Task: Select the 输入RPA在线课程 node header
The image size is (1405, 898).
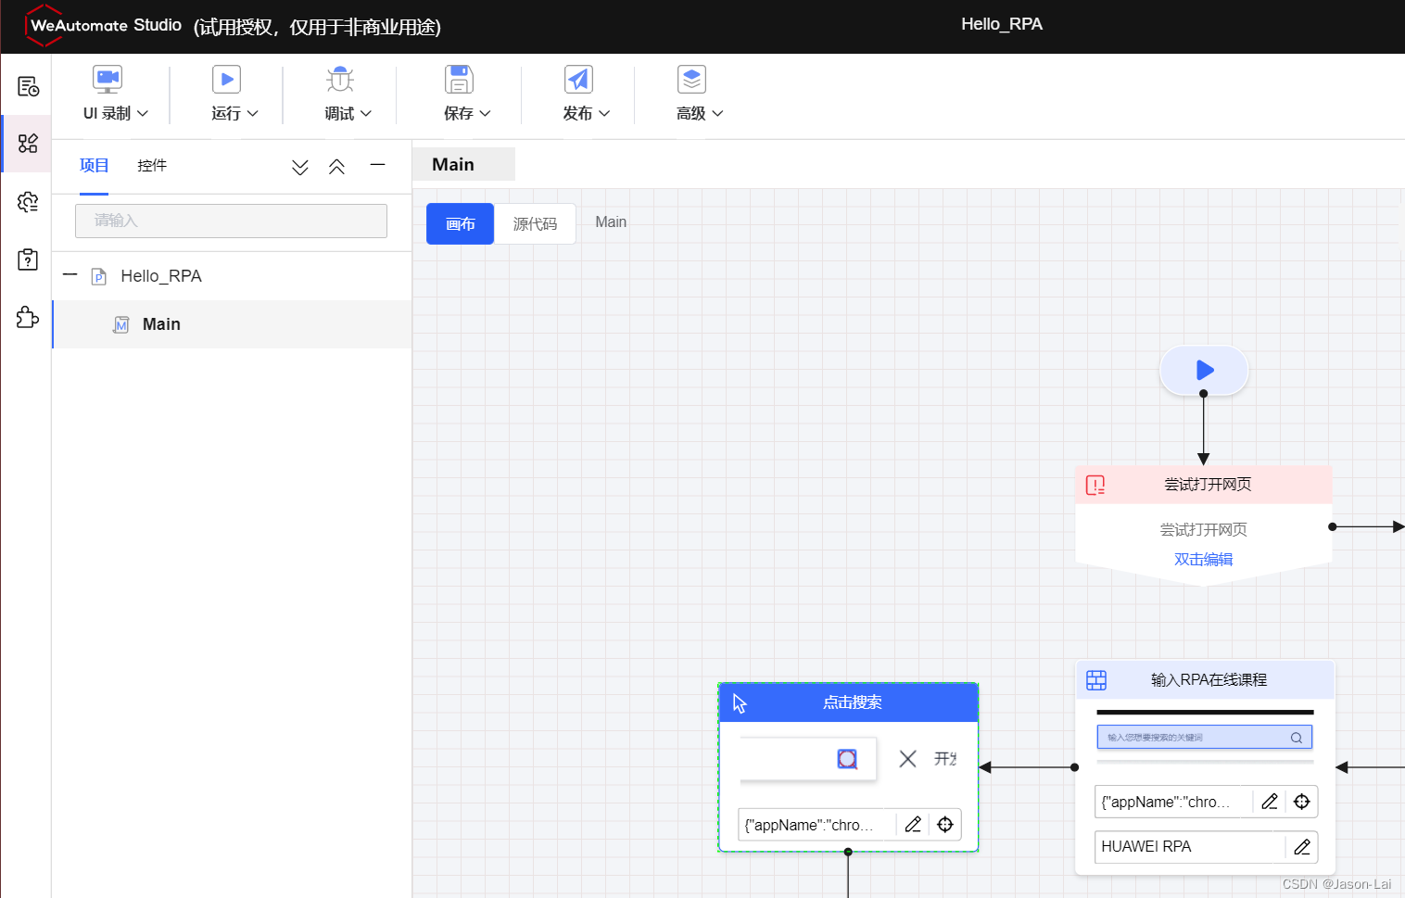Action: [1205, 680]
